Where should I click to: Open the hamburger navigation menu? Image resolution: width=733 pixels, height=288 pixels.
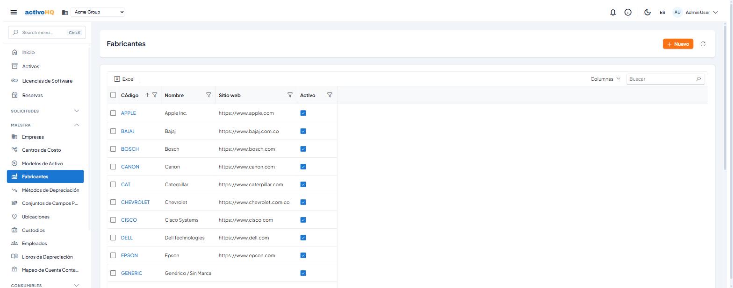click(x=14, y=12)
